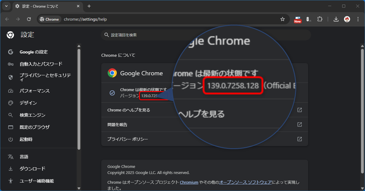Click the Chrome site info chip
Viewport: 365px width, 191px height.
tap(50, 19)
